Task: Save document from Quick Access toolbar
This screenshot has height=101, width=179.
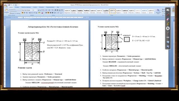Action: point(9,5)
